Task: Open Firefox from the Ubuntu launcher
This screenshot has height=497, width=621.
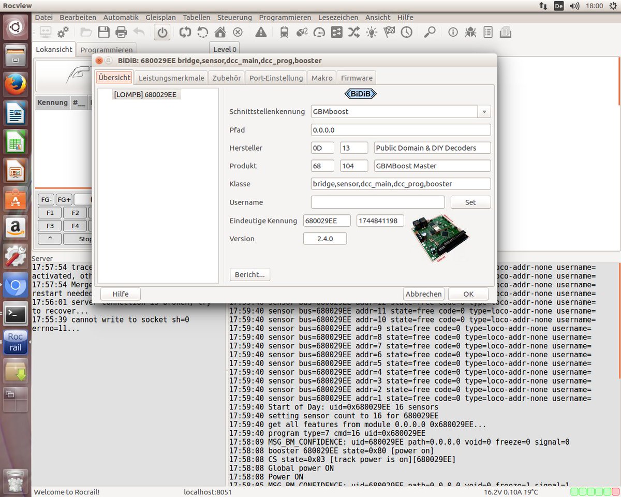Action: coord(16,84)
